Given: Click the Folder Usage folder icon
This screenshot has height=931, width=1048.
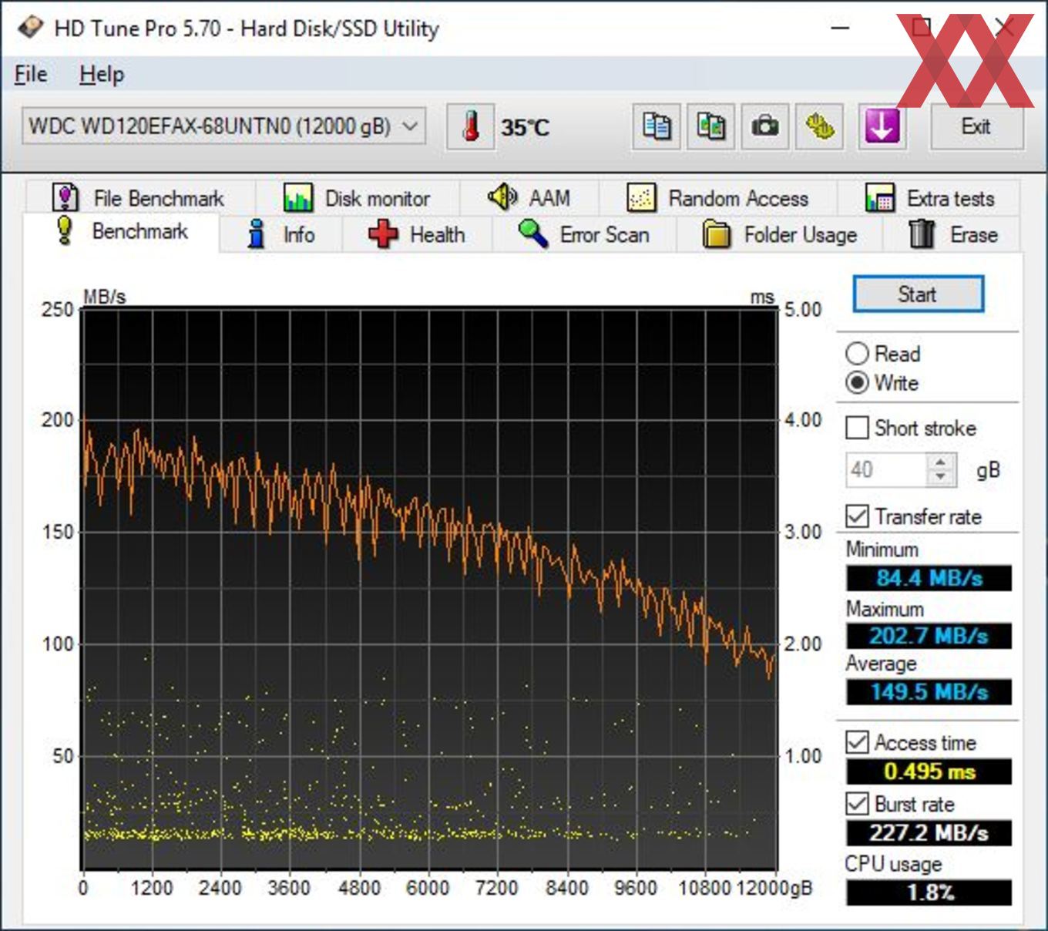Looking at the screenshot, I should click(717, 234).
